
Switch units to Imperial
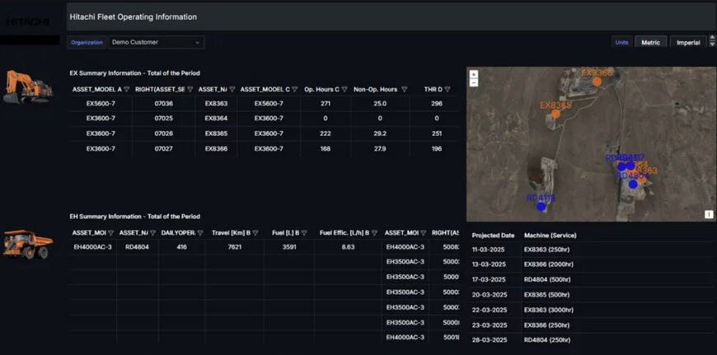pyautogui.click(x=688, y=42)
